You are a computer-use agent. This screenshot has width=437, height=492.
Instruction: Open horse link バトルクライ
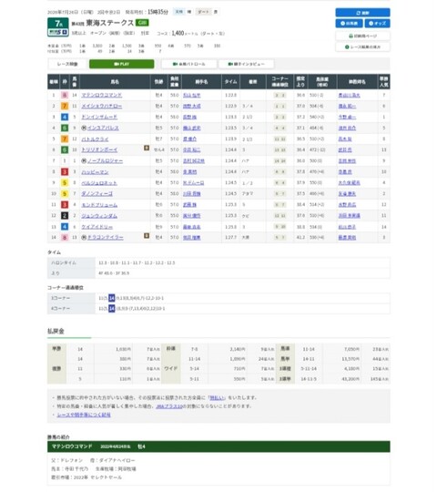95,139
